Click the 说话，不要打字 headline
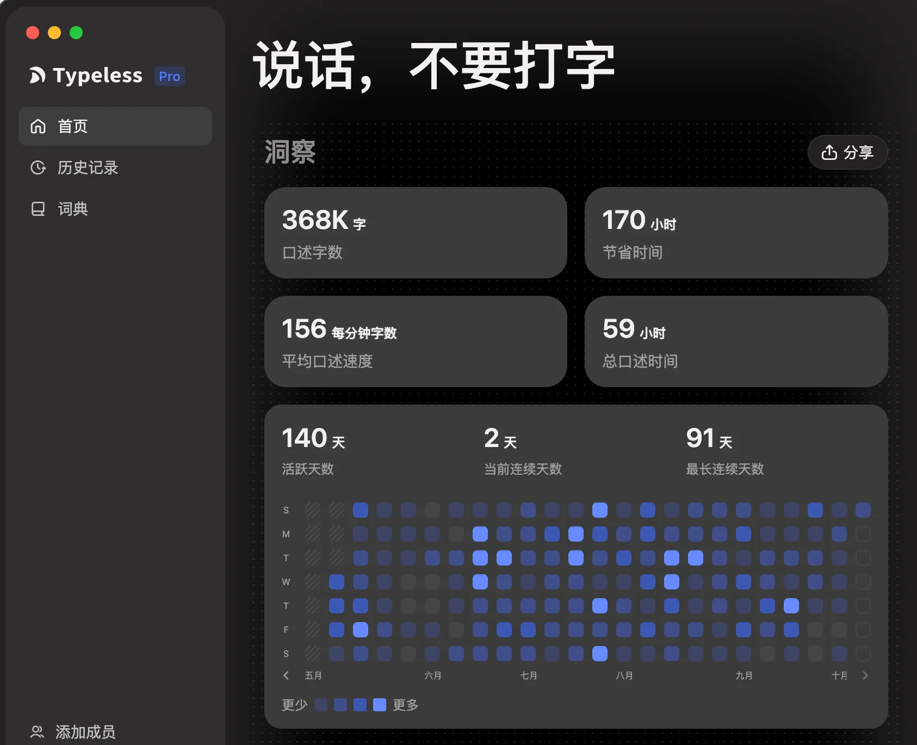This screenshot has width=917, height=745. 434,65
